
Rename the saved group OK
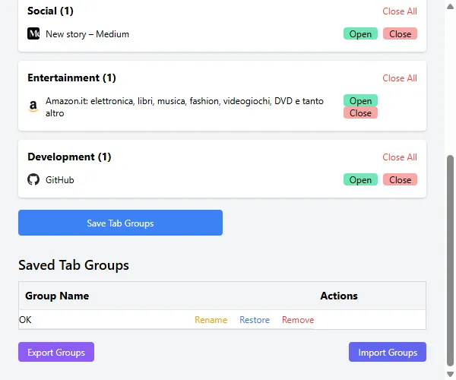[x=211, y=320]
